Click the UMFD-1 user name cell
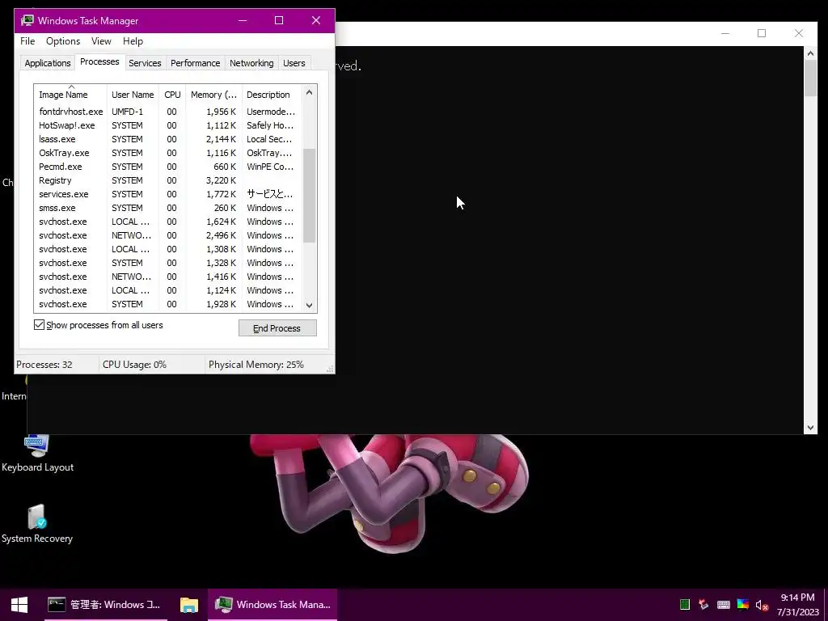Image resolution: width=828 pixels, height=621 pixels. tap(127, 112)
